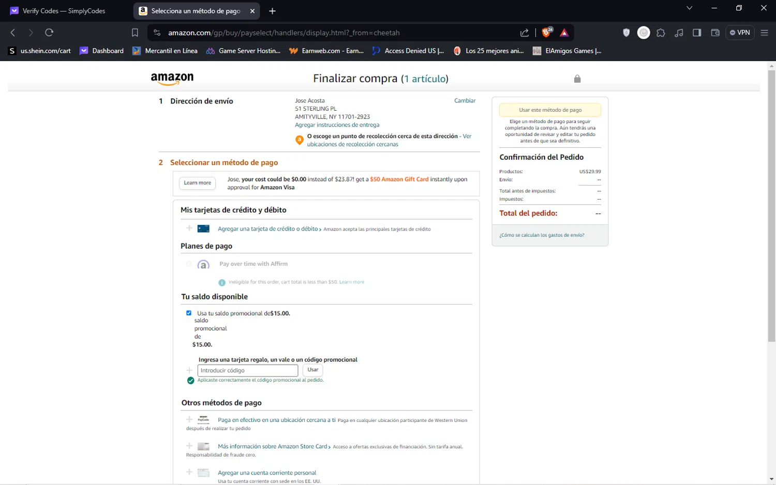Click the $50 Amazon Gift Card link
The width and height of the screenshot is (776, 485).
click(x=399, y=179)
